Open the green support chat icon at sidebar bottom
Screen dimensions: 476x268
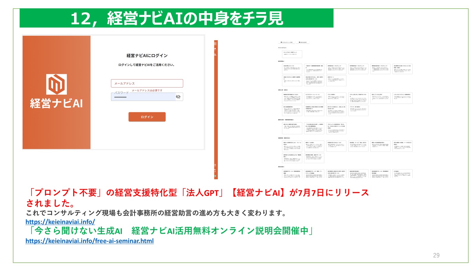(x=215, y=175)
